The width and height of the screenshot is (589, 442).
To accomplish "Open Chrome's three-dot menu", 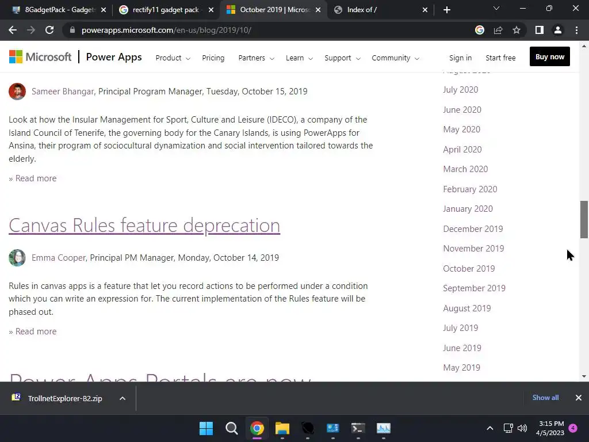I will [576, 30].
